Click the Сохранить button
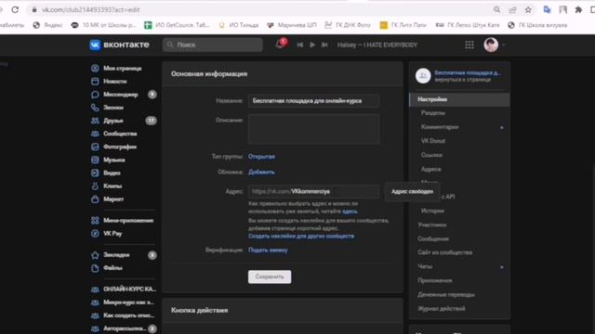Image resolution: width=595 pixels, height=334 pixels. pyautogui.click(x=270, y=276)
